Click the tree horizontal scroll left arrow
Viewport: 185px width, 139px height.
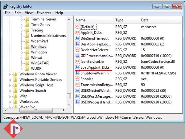[6, 110]
